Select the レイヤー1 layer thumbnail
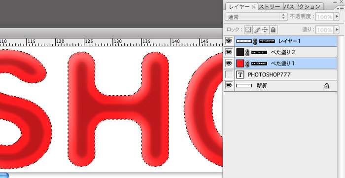Viewport: 345px width, 178px height. [244, 41]
